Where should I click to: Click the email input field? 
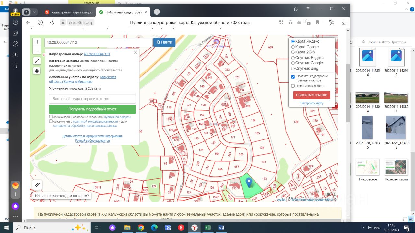click(92, 99)
